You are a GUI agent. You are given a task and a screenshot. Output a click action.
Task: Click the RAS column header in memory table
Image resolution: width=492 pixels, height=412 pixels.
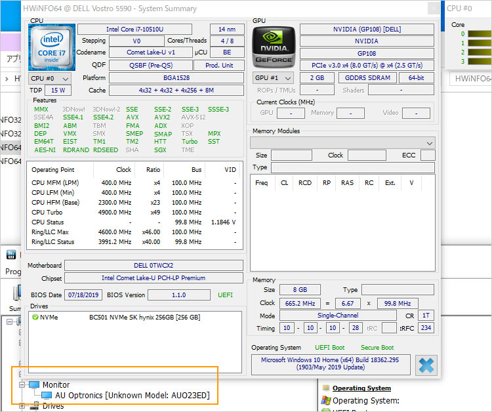click(347, 183)
